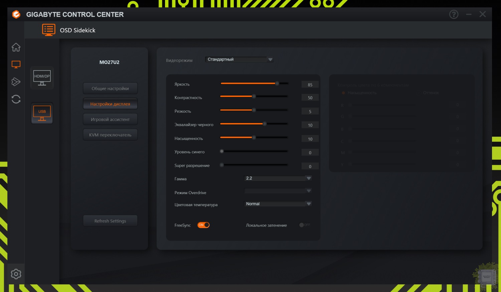This screenshot has width=501, height=292.
Task: Open the update sync icon
Action: click(x=16, y=99)
